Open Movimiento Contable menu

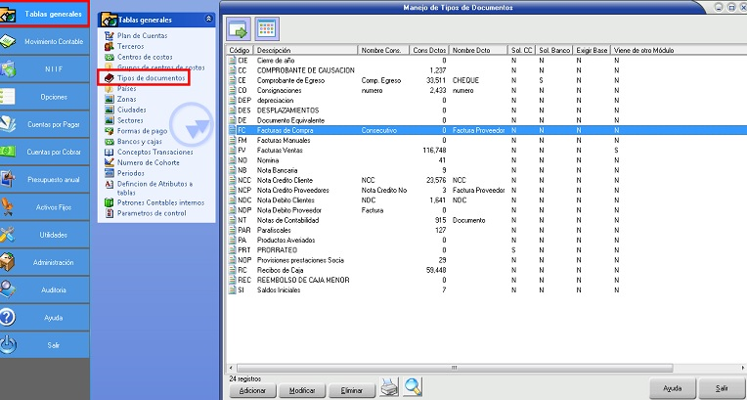(x=54, y=41)
